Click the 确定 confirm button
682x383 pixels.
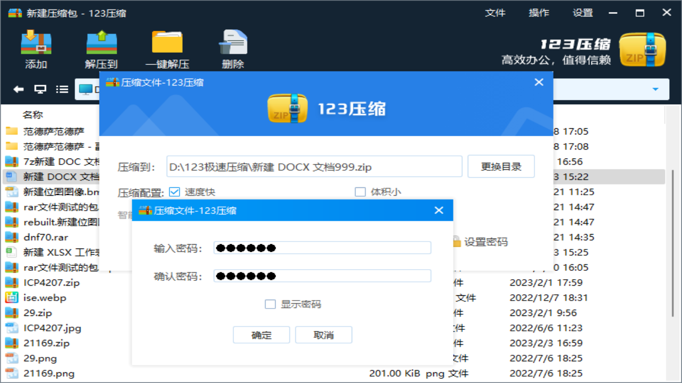tap(261, 335)
